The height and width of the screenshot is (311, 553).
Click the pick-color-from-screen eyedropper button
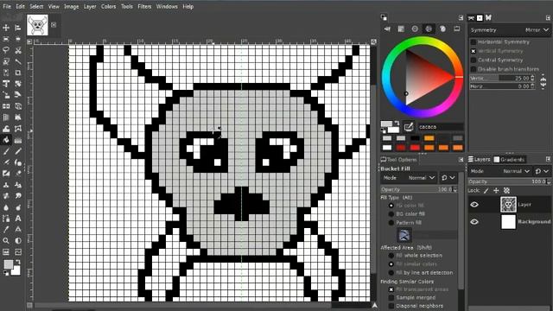pos(409,127)
